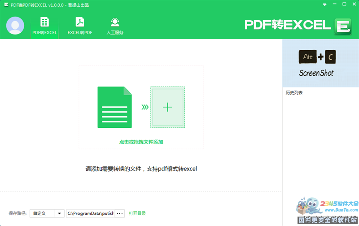Expand the 自定义 save path dropdown
Image resolution: width=359 pixels, height=226 pixels.
coord(59,213)
